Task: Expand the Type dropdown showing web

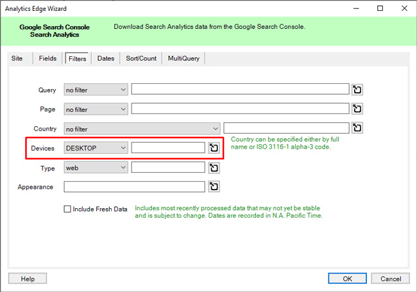Action: 96,168
